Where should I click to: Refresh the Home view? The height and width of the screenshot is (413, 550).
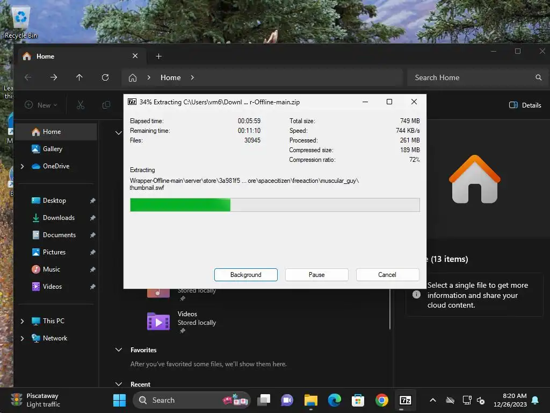[105, 77]
